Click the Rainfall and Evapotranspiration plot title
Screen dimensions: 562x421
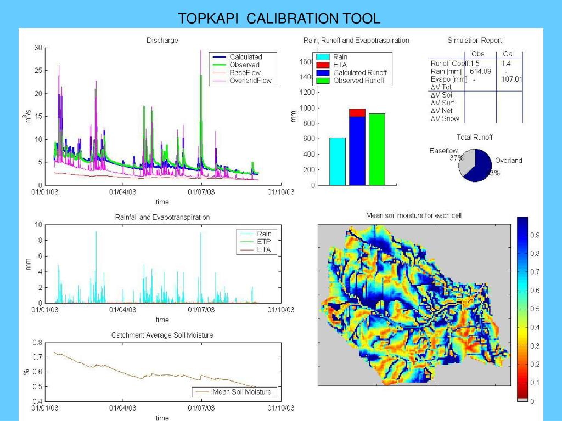162,217
